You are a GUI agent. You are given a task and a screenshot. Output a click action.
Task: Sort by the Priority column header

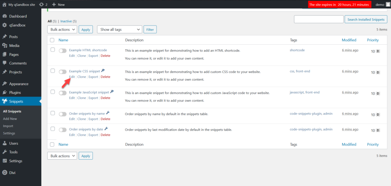pos(373,40)
